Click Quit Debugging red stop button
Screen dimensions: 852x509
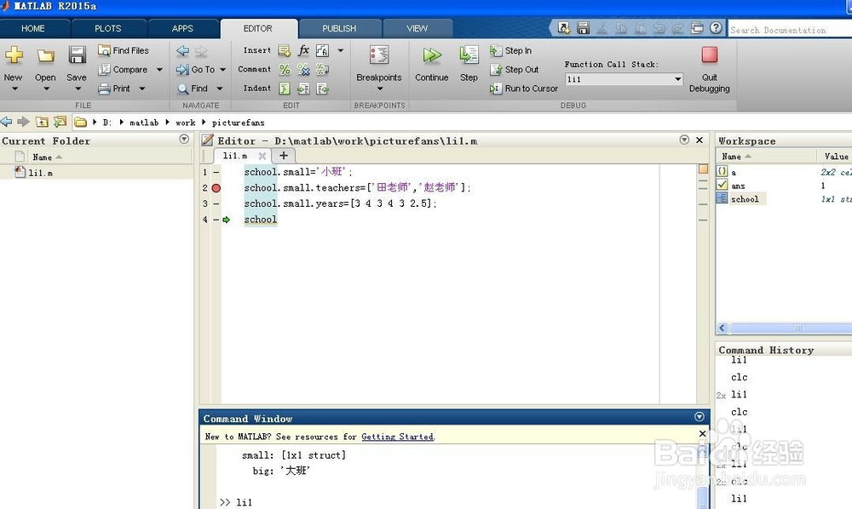point(709,70)
